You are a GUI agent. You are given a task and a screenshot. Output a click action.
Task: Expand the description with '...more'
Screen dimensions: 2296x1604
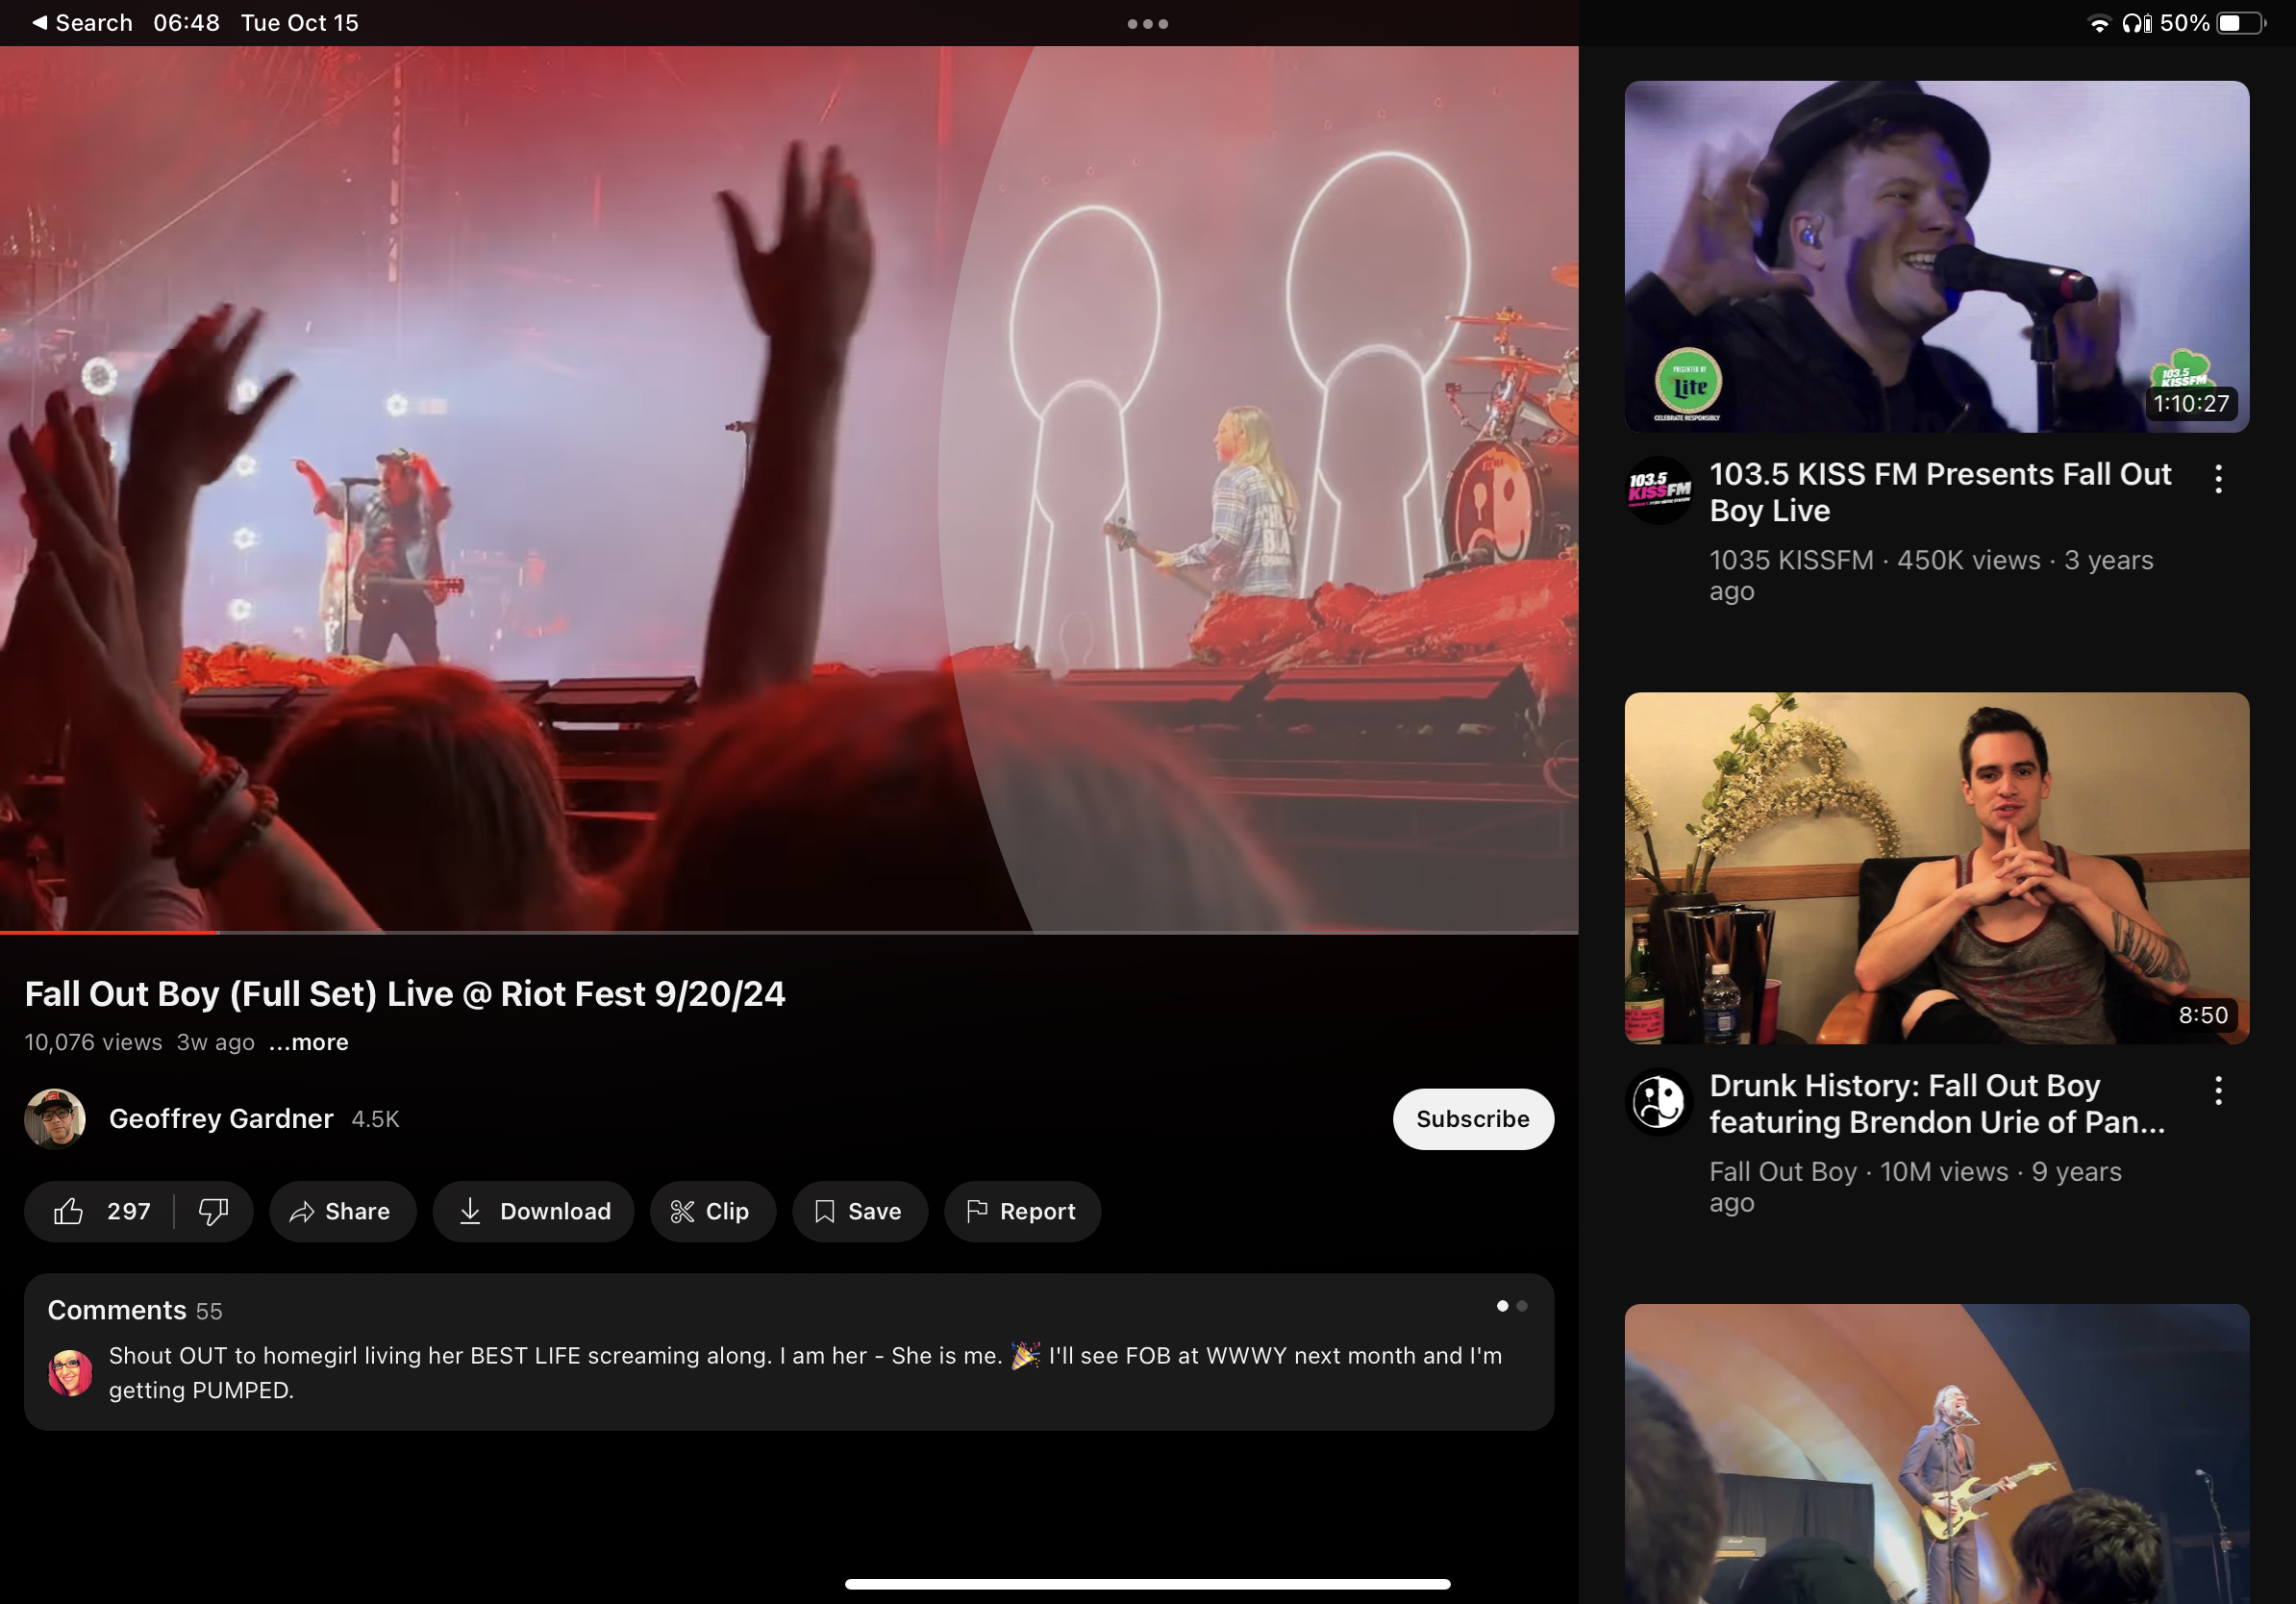309,1042
